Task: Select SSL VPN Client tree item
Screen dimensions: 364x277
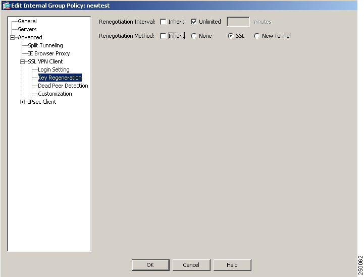Action: click(45, 61)
